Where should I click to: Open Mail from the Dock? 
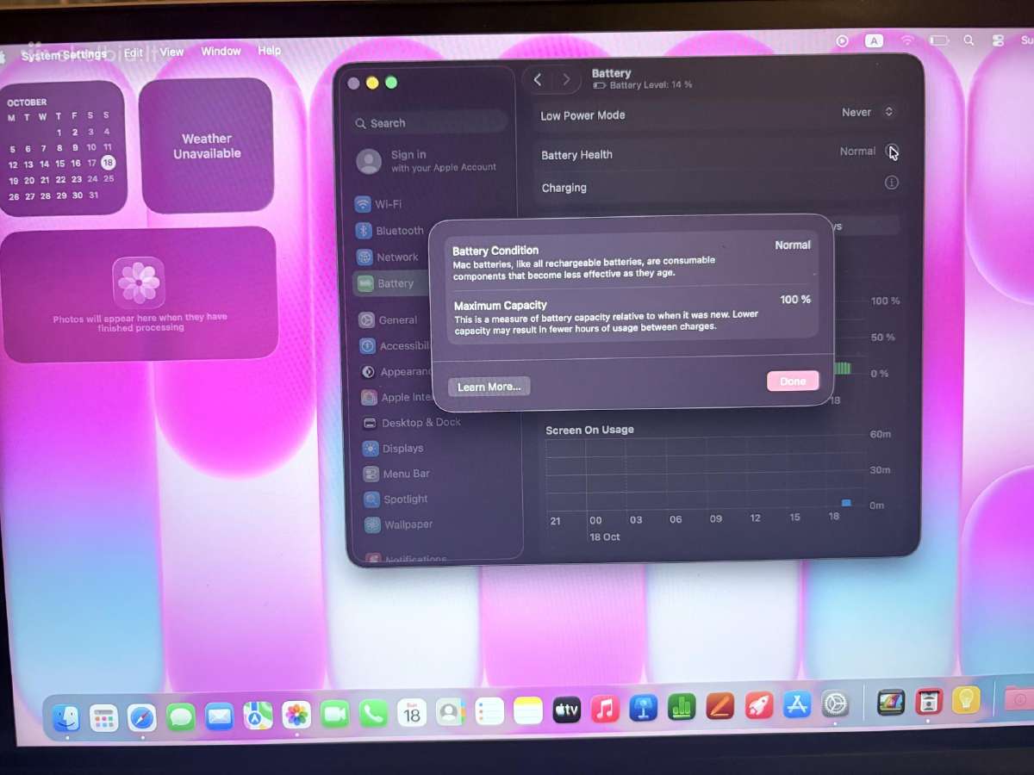click(x=219, y=716)
